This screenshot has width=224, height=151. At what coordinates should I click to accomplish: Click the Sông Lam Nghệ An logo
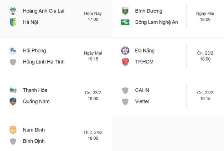[125, 22]
